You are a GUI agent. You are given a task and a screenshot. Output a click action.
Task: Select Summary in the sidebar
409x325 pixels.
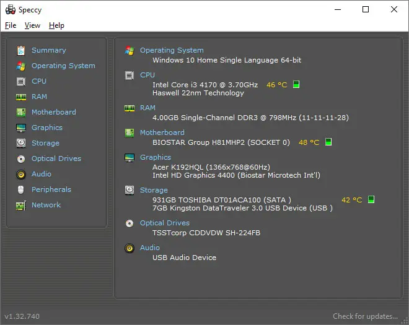click(x=49, y=50)
